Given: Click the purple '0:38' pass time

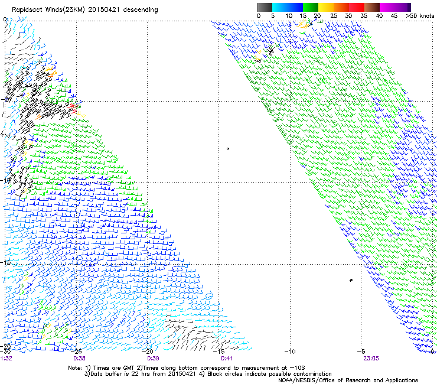Looking at the screenshot, I should point(79,359).
